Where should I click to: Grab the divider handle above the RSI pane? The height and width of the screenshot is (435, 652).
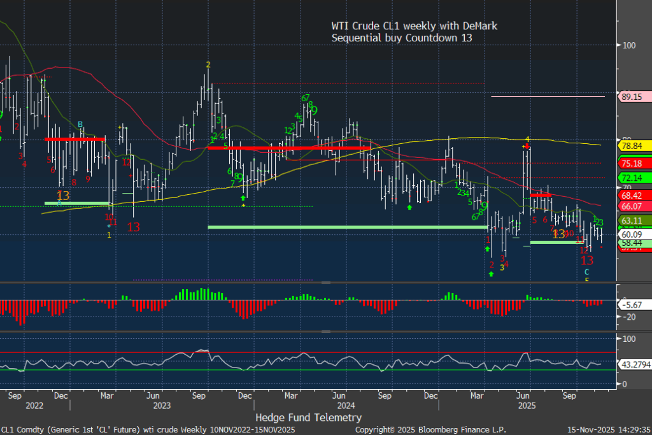(325, 331)
